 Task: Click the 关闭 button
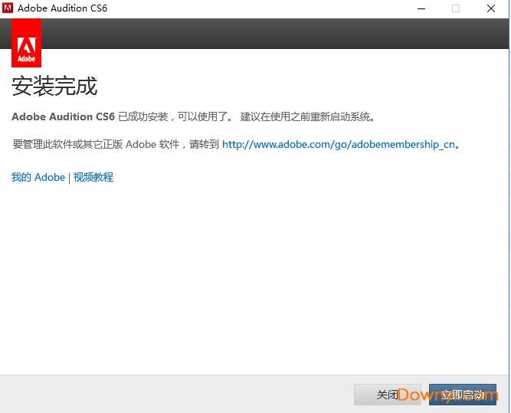coord(387,395)
